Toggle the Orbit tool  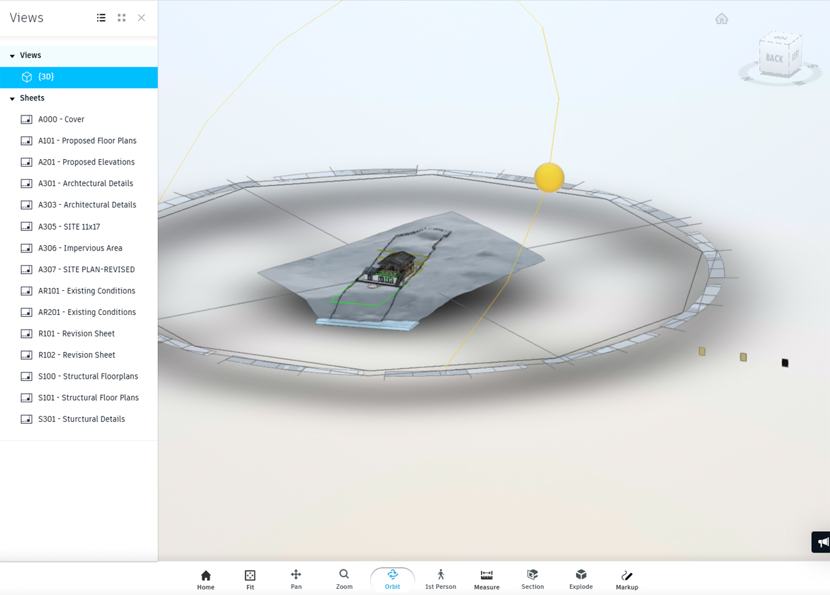(x=392, y=579)
